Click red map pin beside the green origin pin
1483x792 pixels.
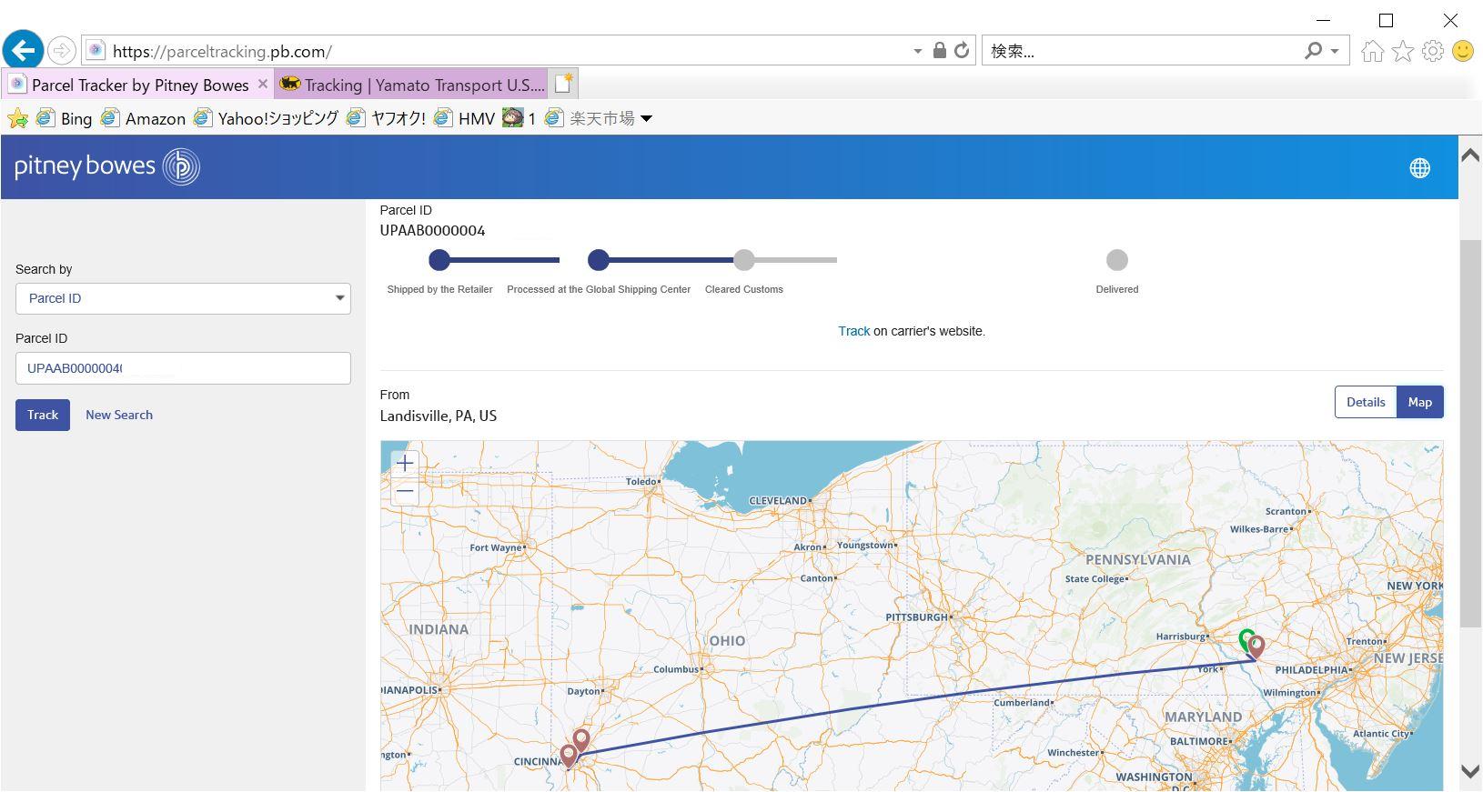(x=1256, y=647)
